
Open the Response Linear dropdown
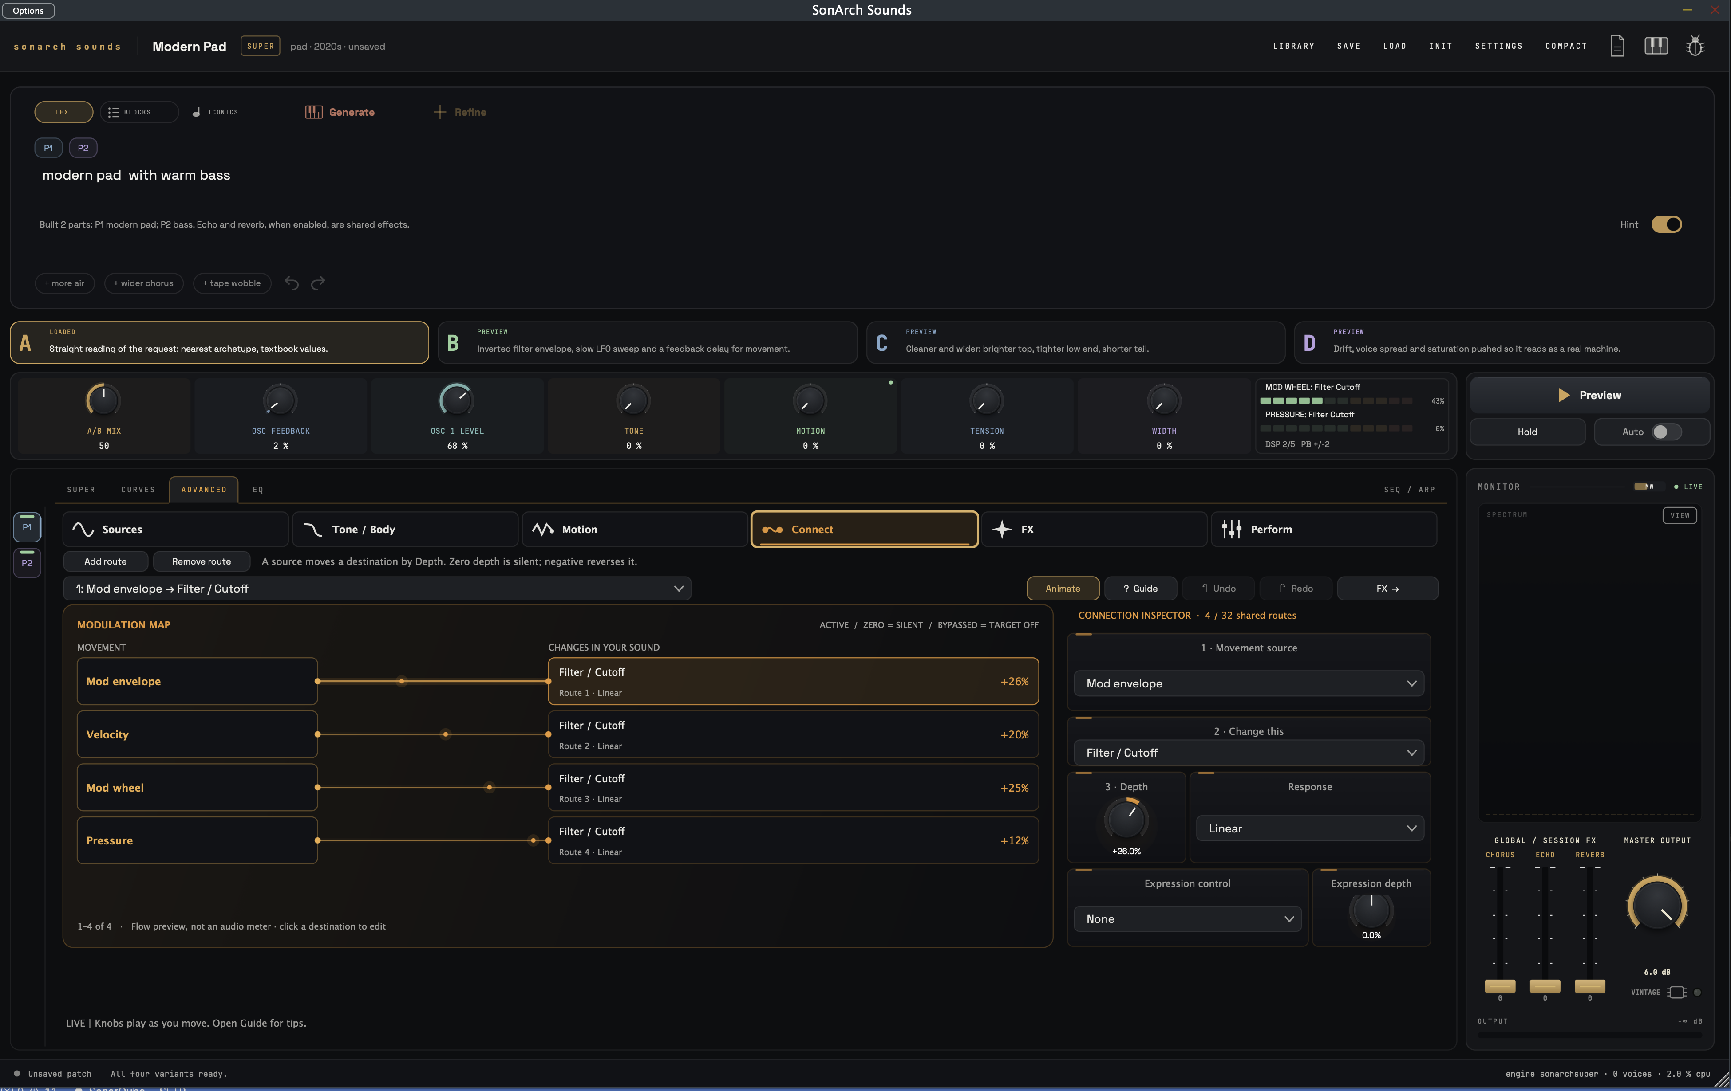pos(1309,828)
